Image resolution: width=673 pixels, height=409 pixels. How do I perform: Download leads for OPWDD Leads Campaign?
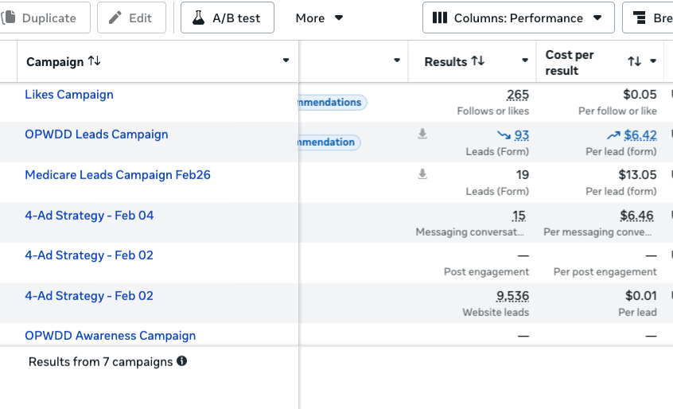click(422, 134)
